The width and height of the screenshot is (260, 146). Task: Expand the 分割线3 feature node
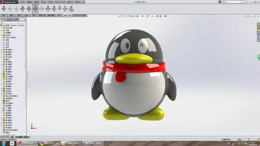point(2,91)
